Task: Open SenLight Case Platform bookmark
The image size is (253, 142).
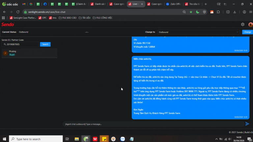Action: 23,18
